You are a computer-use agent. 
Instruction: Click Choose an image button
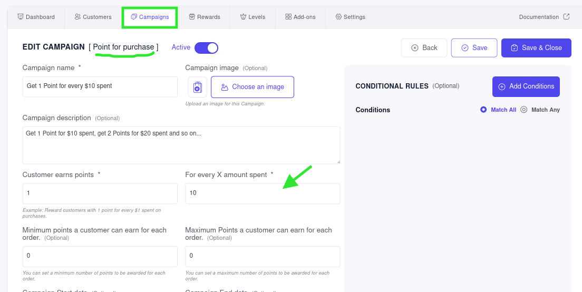coord(253,87)
